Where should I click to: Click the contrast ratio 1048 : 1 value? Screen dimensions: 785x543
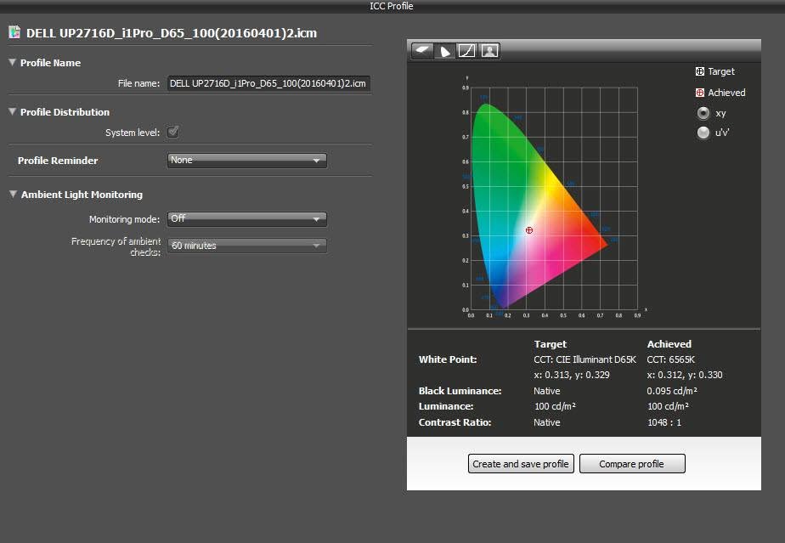point(664,422)
